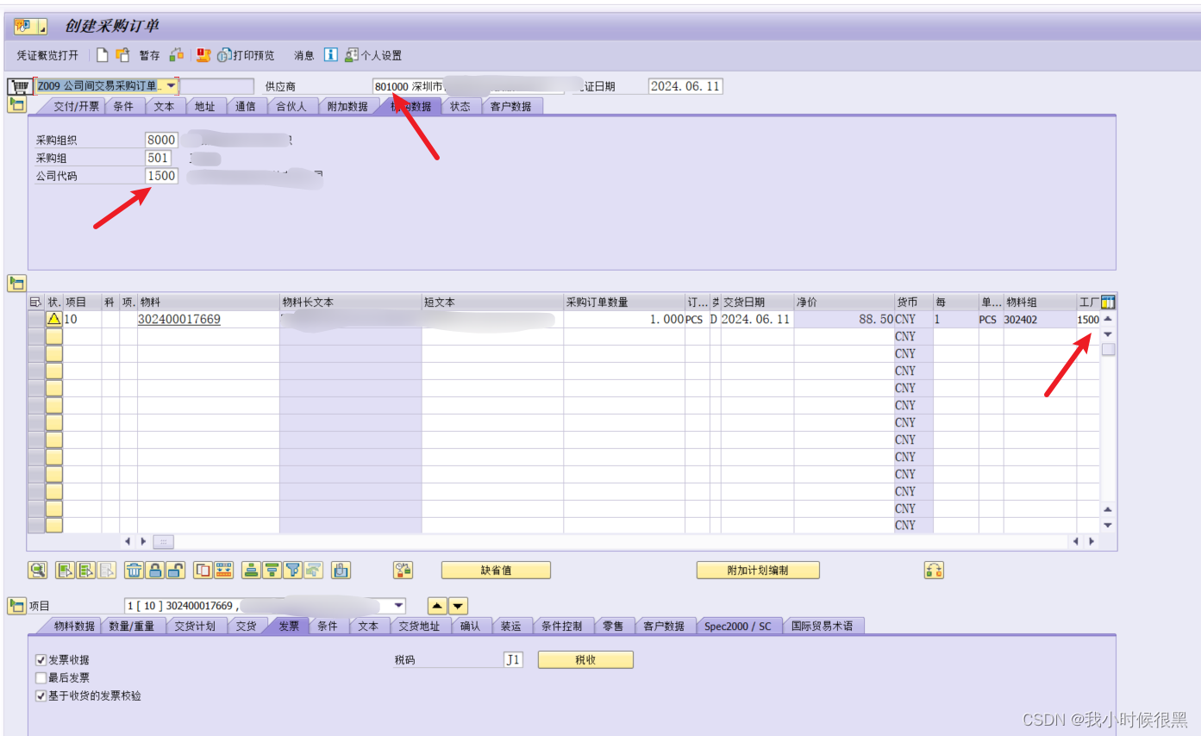Open the item selector dropdown showing 1 [ 10 ]
1201x736 pixels.
(397, 605)
